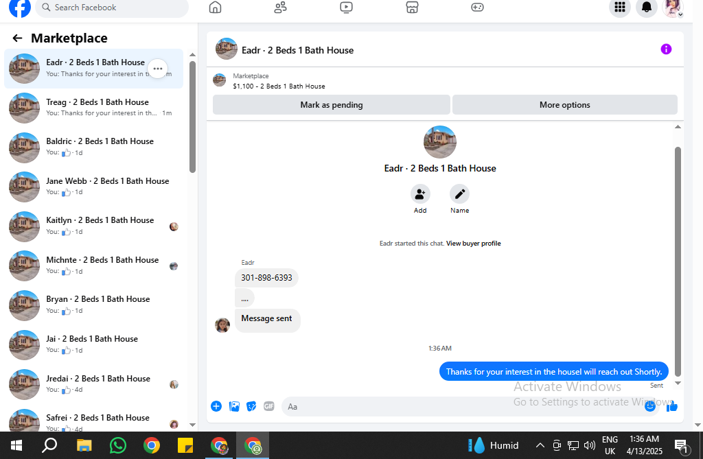Open Michnte conversation
Viewport: 703px width, 459px height.
tap(93, 266)
